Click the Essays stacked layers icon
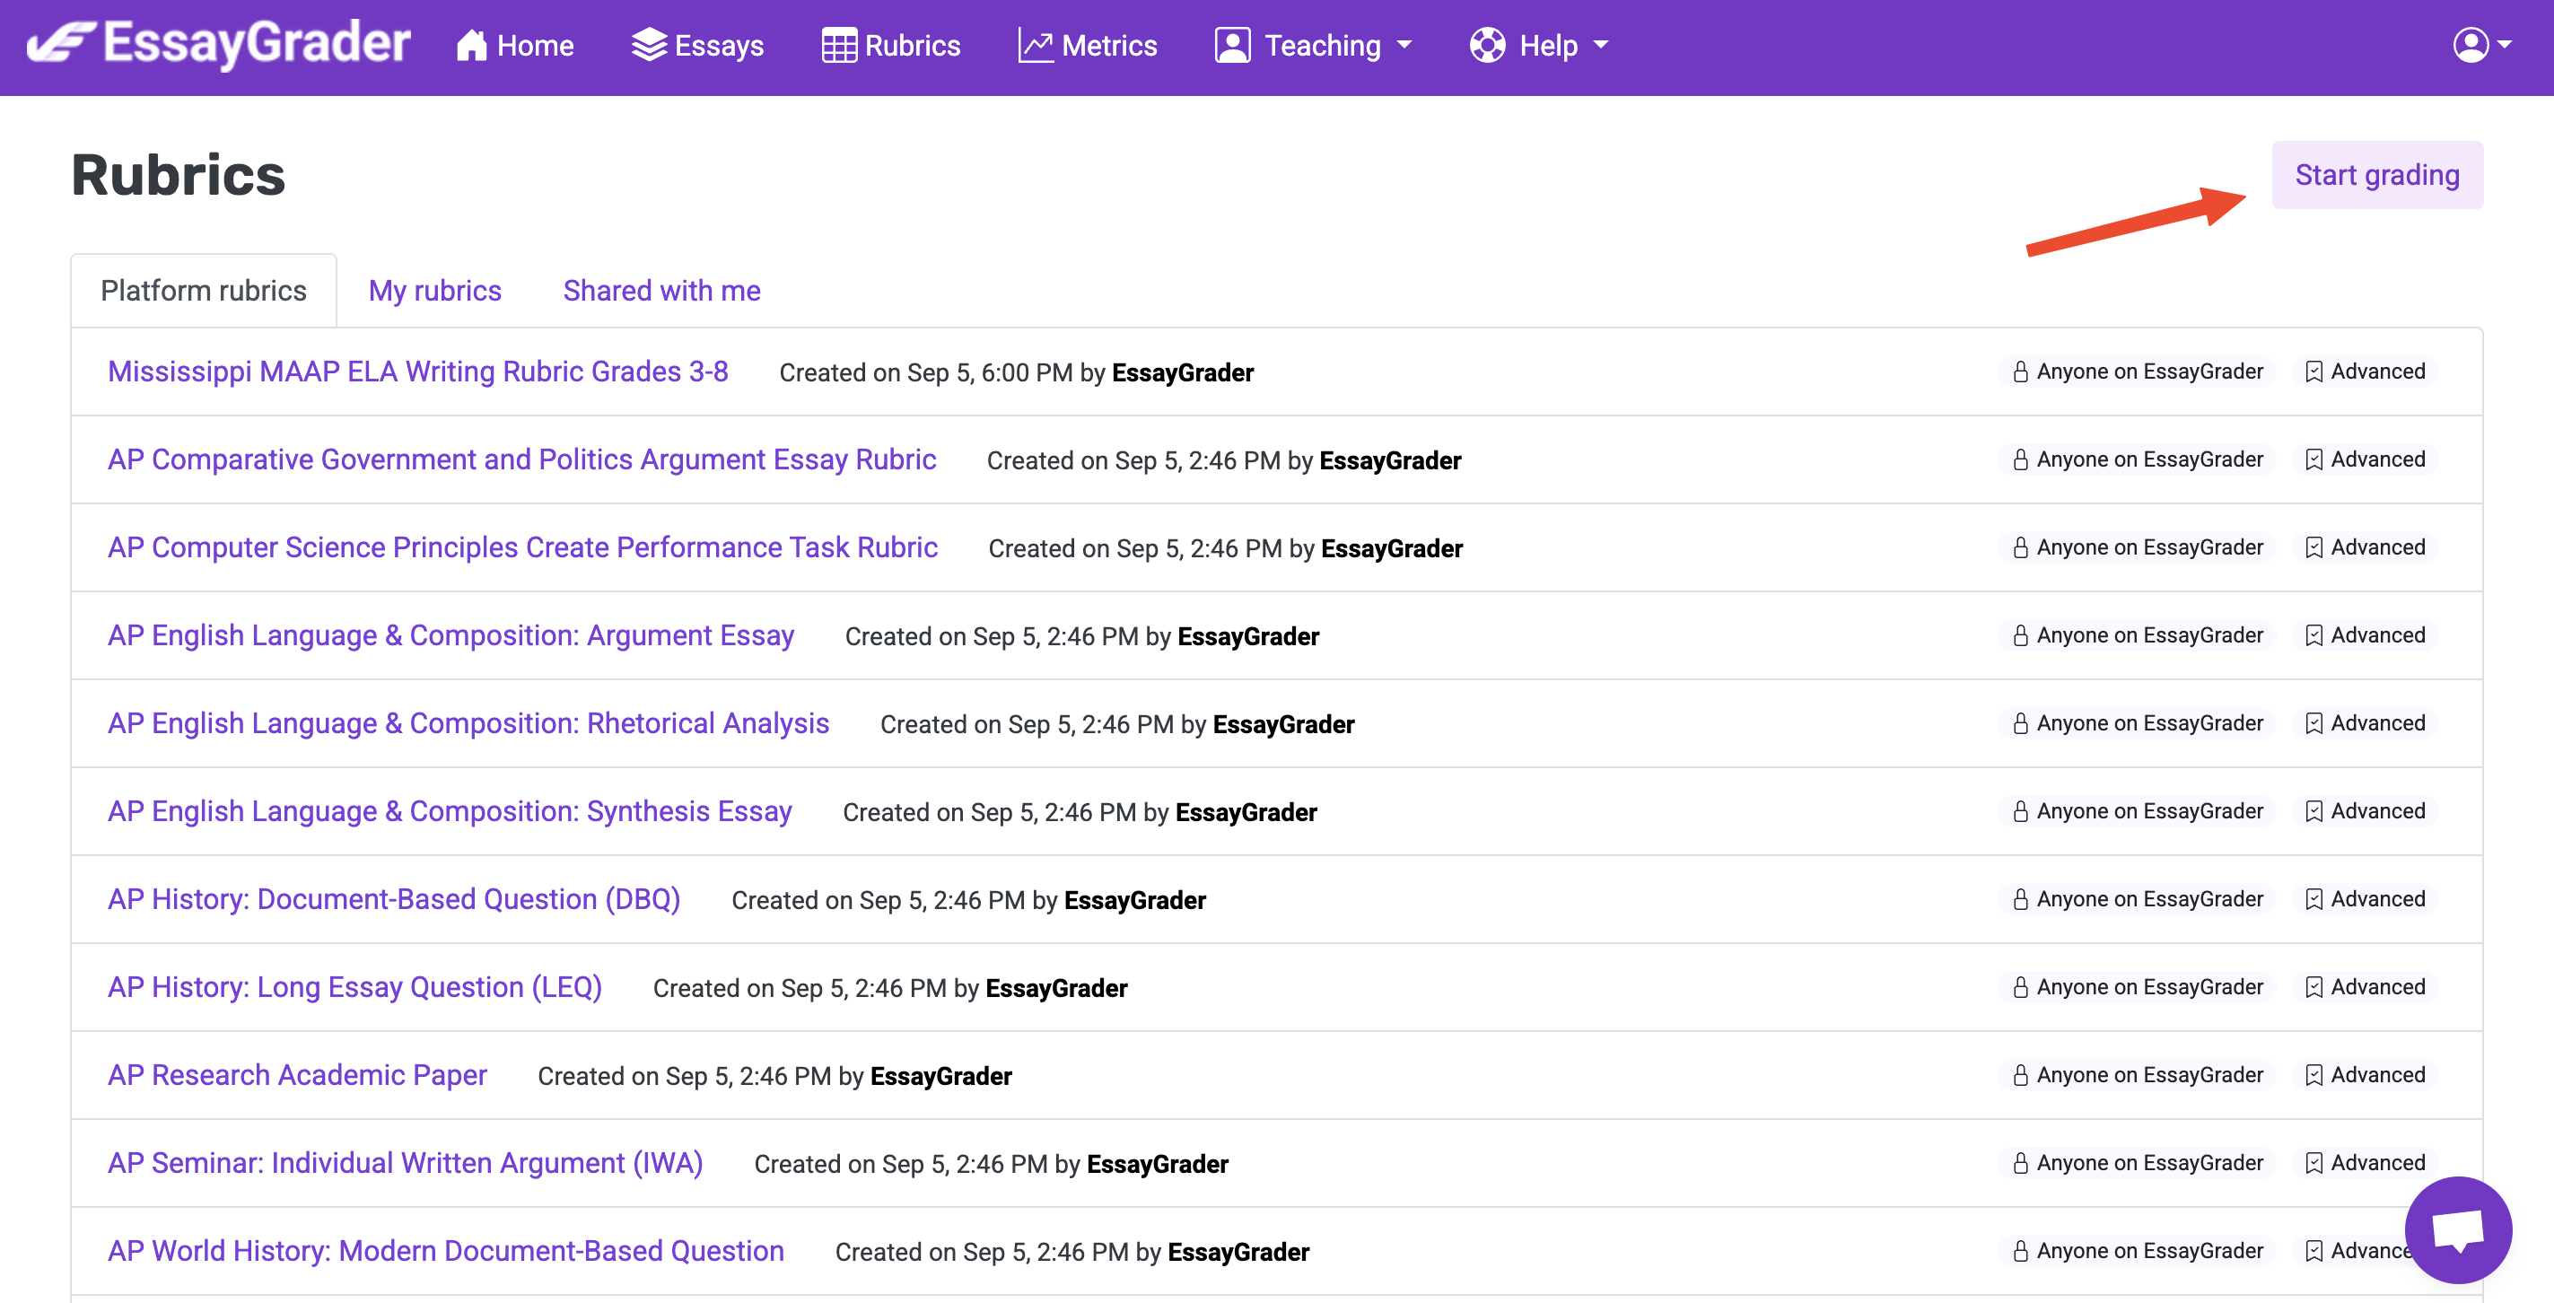 point(649,46)
